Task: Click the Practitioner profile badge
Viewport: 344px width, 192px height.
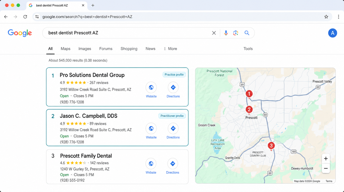Action: [x=172, y=116]
